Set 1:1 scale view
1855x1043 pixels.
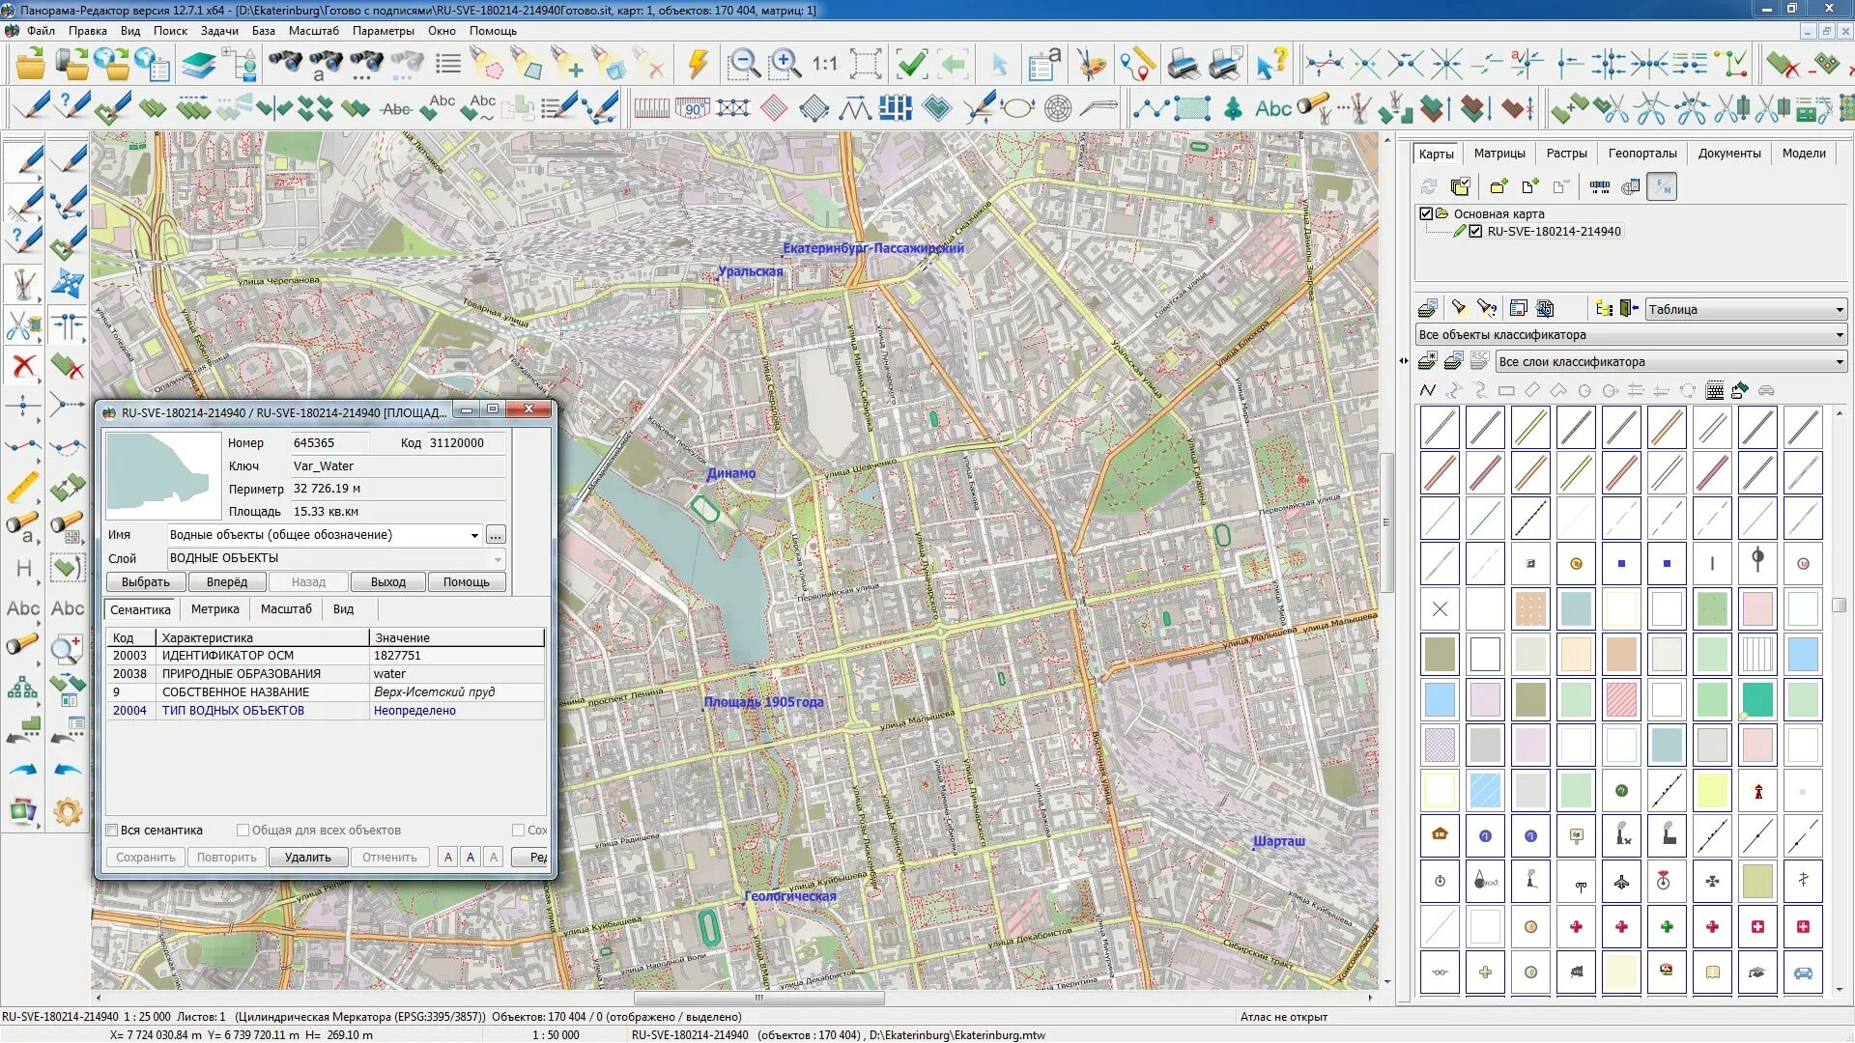tap(824, 65)
